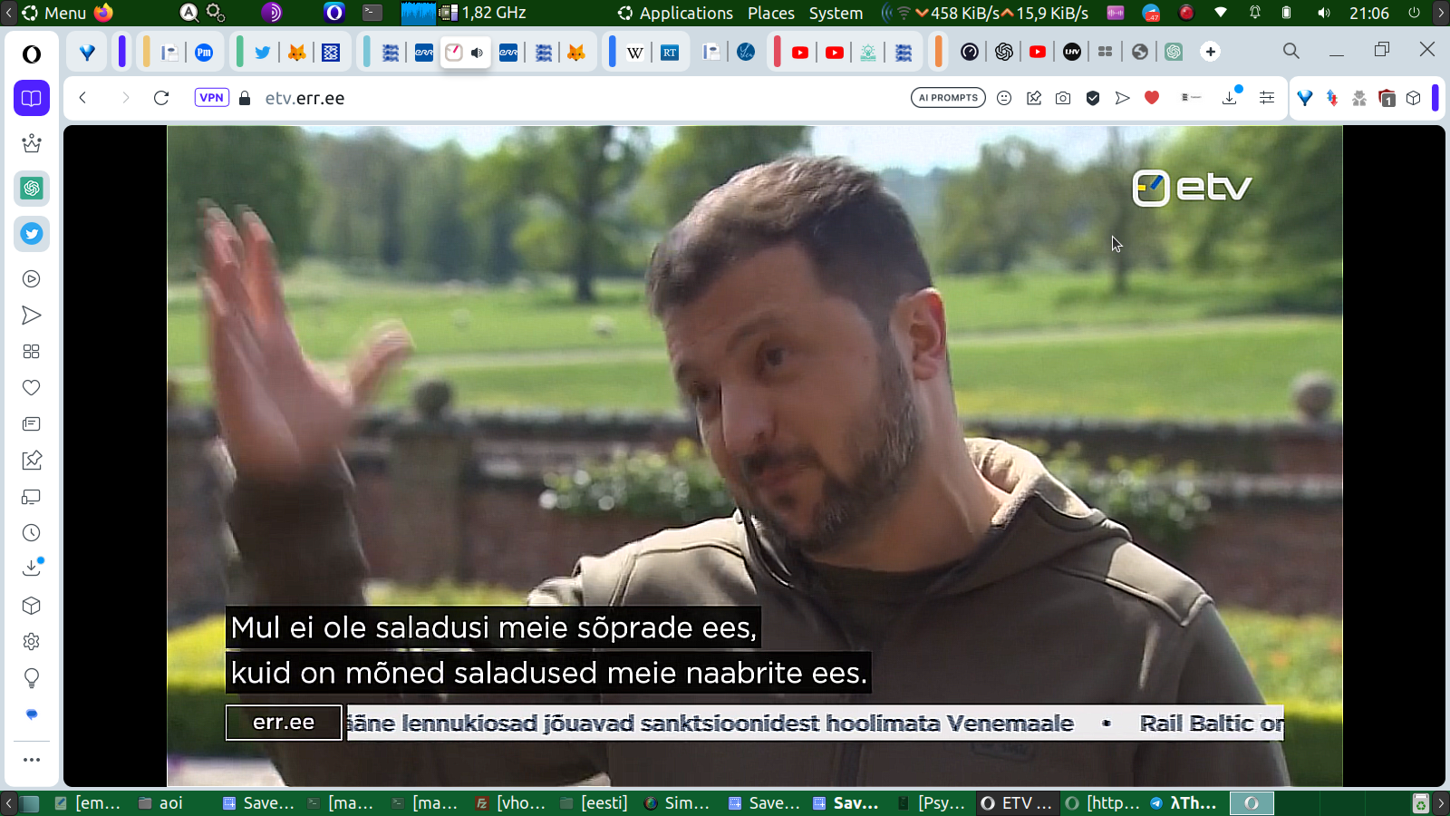Open Personal News icon in the sidebar
Screen dimensions: 1450x816
32,424
